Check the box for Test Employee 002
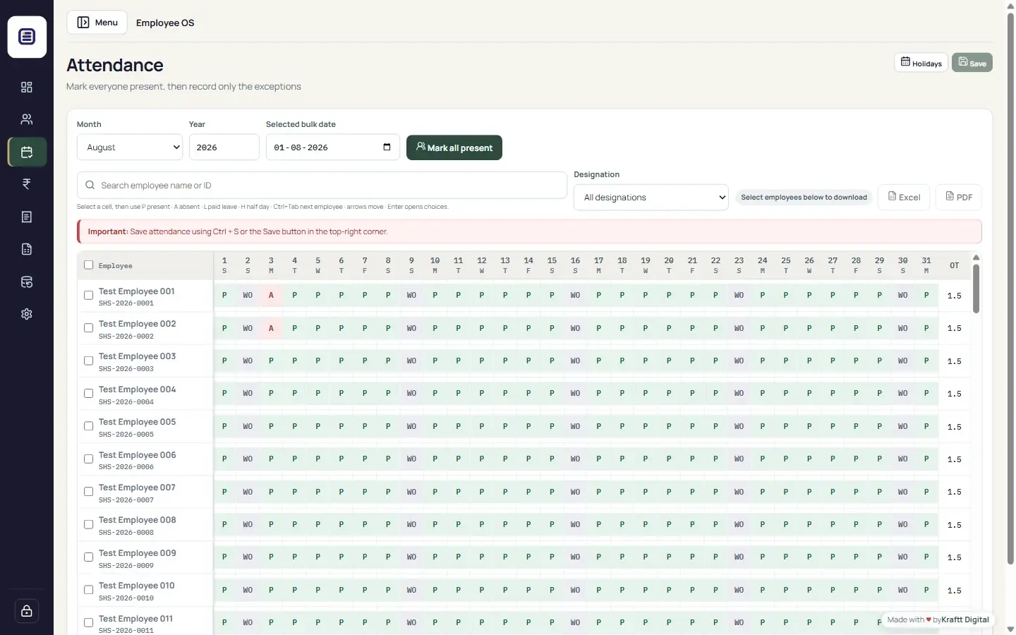Image resolution: width=1016 pixels, height=635 pixels. point(88,328)
